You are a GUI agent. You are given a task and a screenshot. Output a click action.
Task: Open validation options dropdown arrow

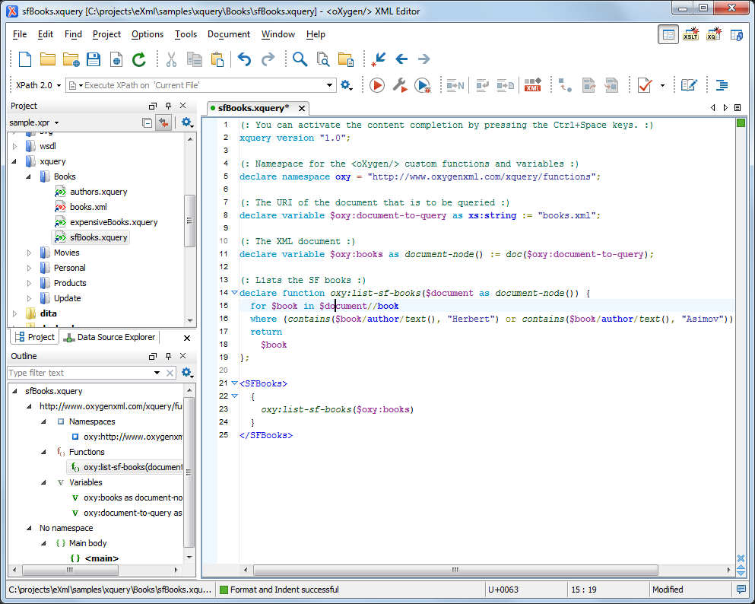(662, 85)
